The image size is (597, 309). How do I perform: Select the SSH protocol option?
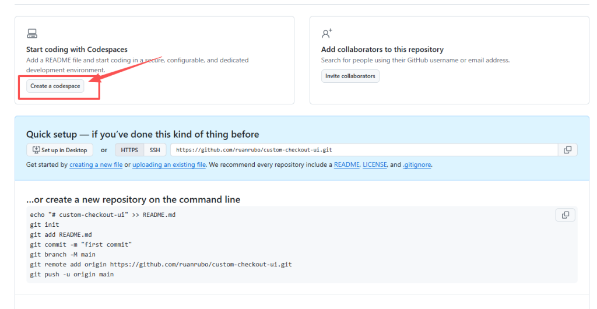pos(154,150)
